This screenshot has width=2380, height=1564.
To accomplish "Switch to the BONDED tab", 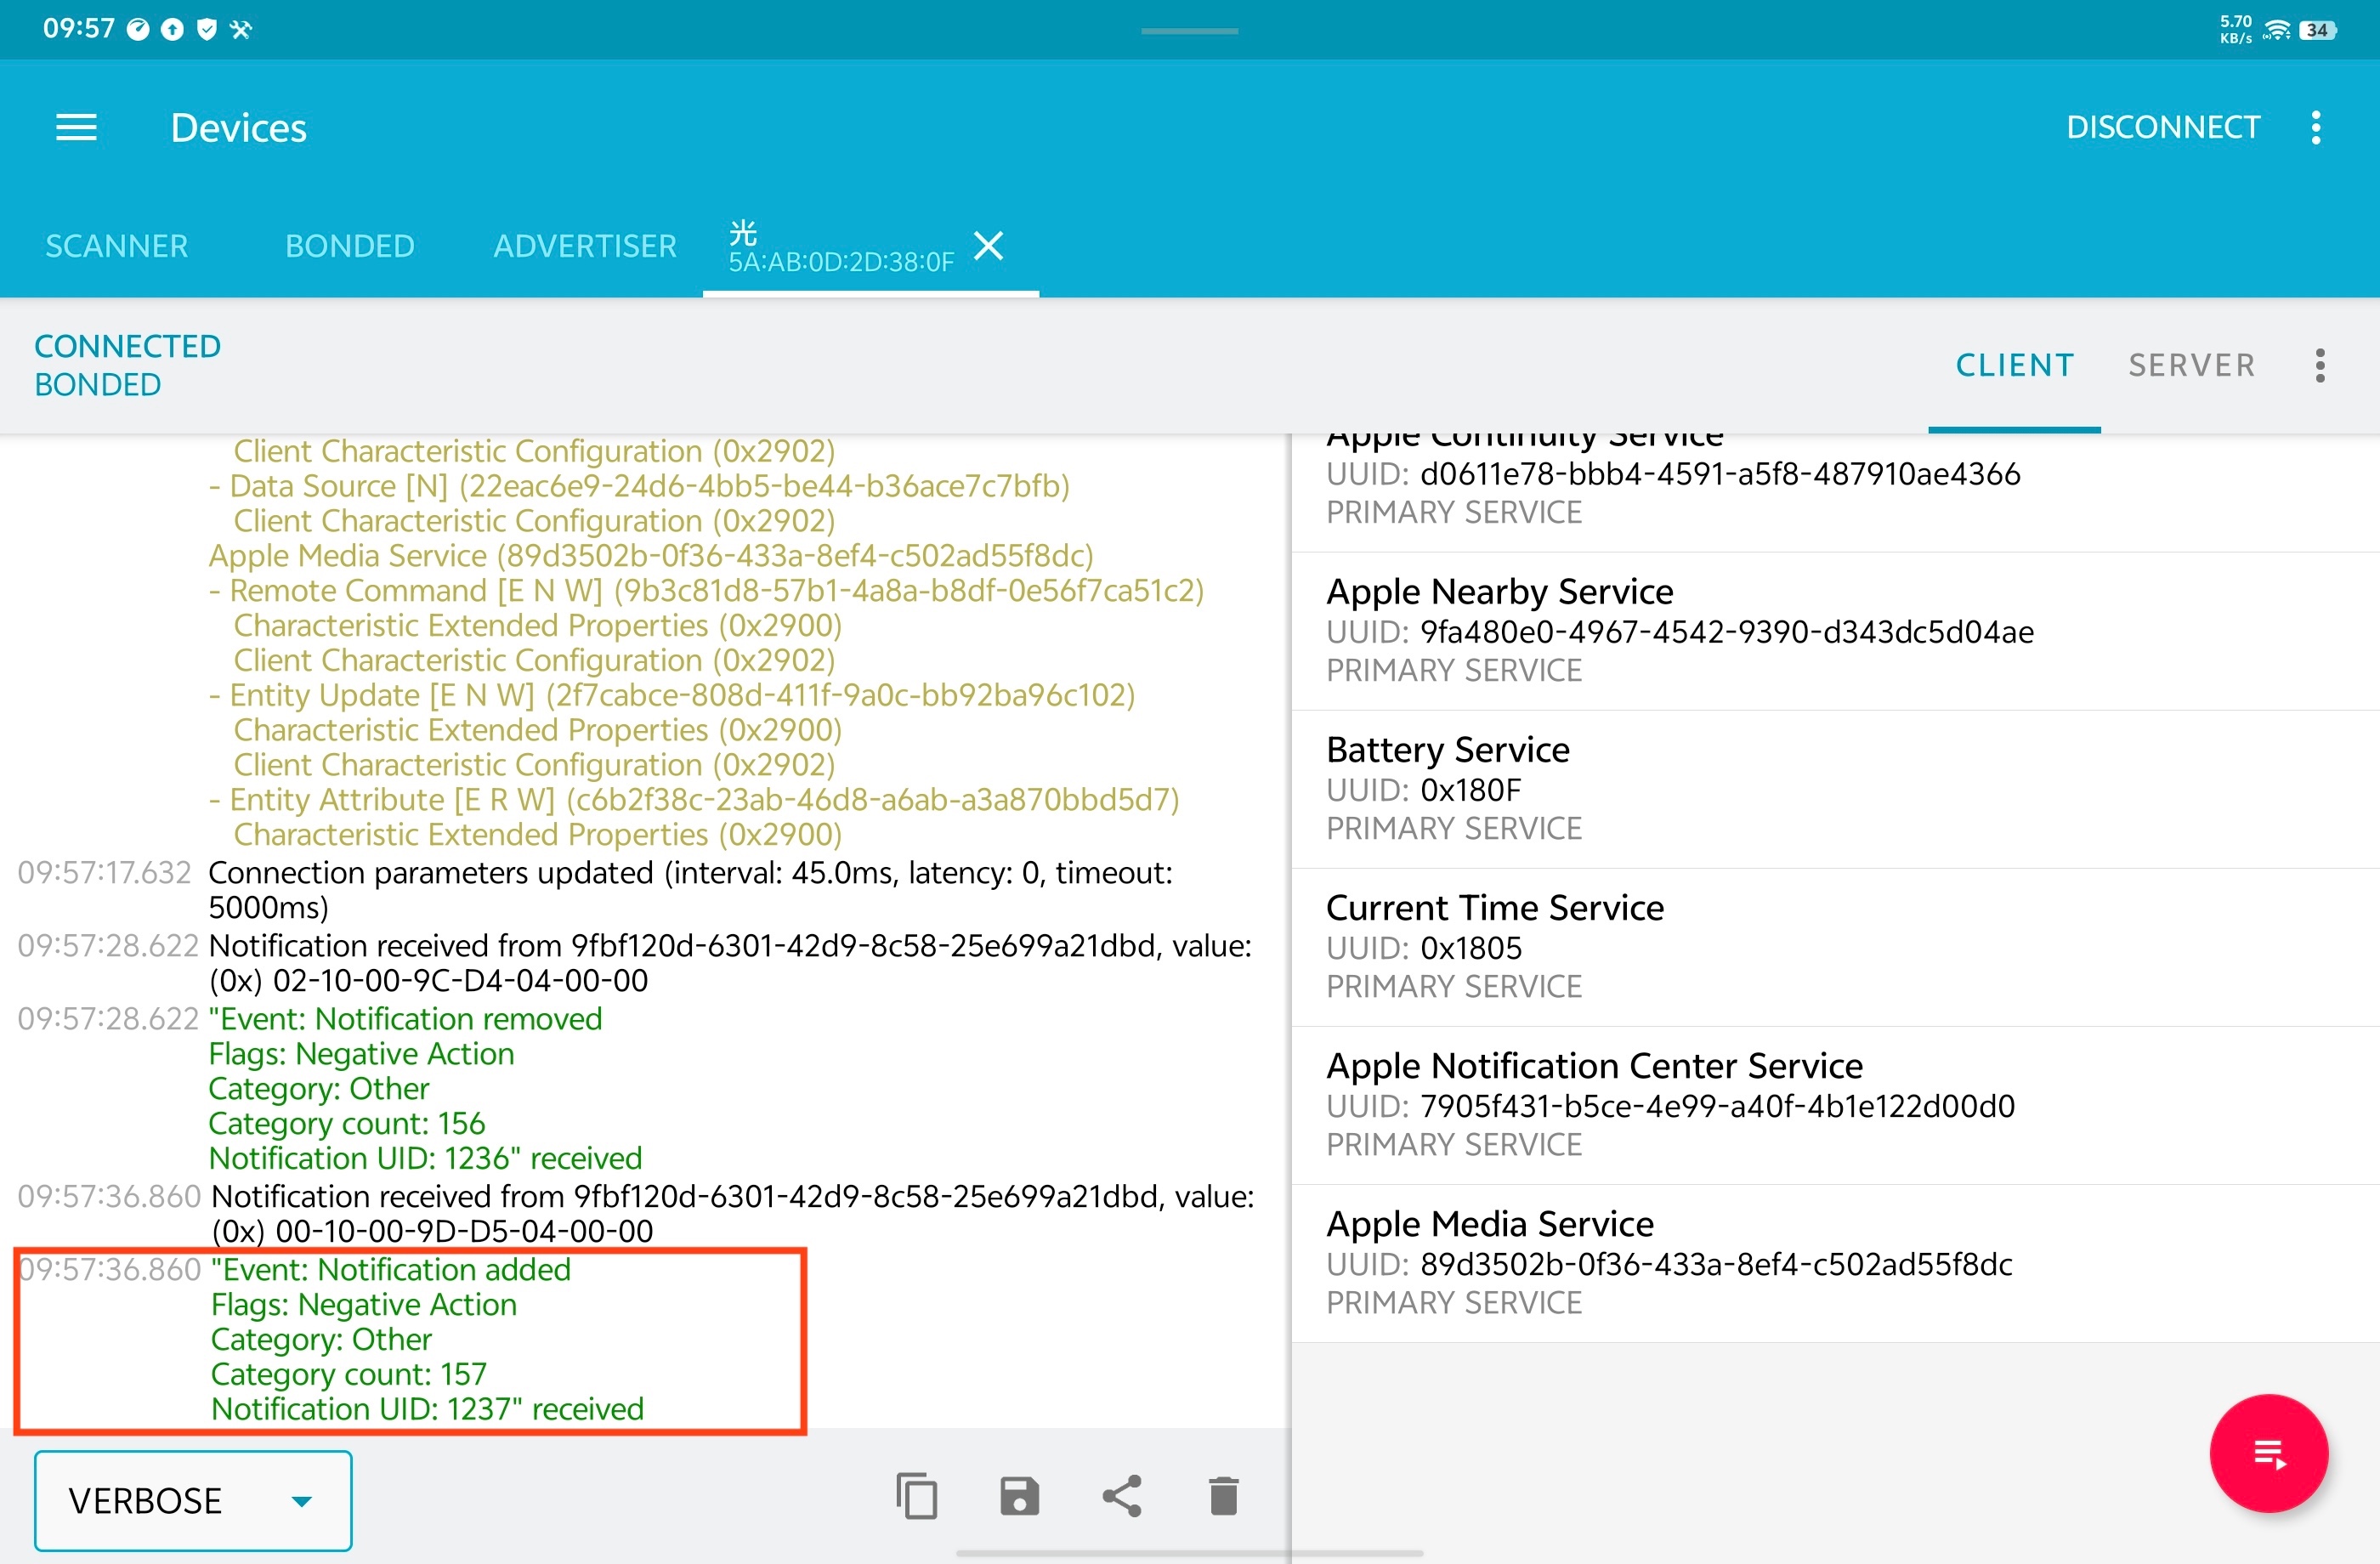I will 349,246.
